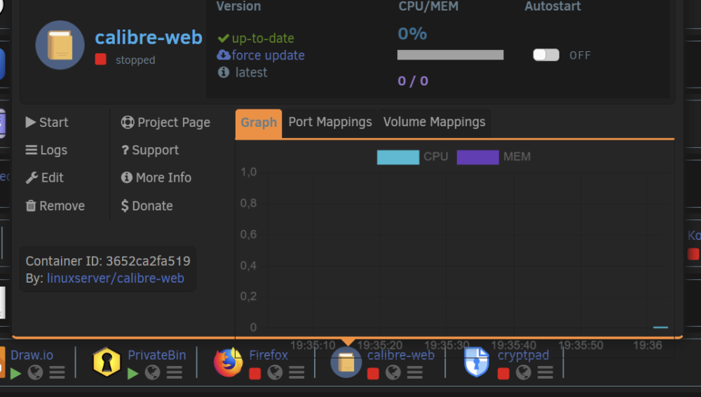Switch to the Volume Mappings tab

point(434,122)
